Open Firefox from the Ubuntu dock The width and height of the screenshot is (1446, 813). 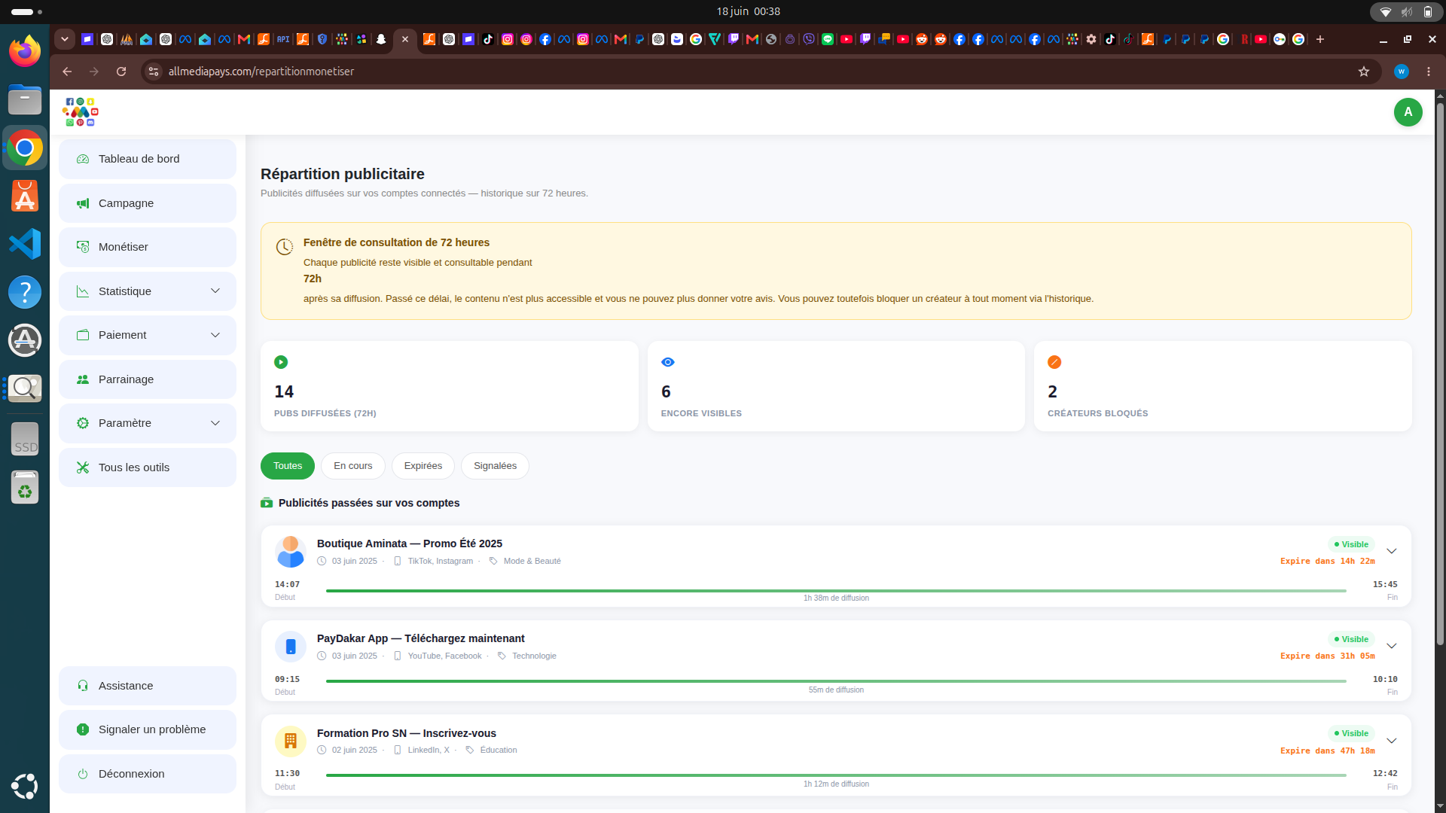point(25,51)
